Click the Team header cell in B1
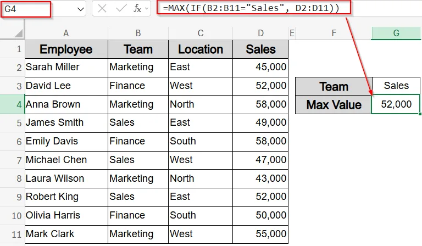 tap(138, 49)
